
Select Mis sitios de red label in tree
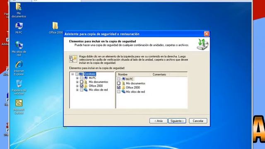[x=98, y=90]
